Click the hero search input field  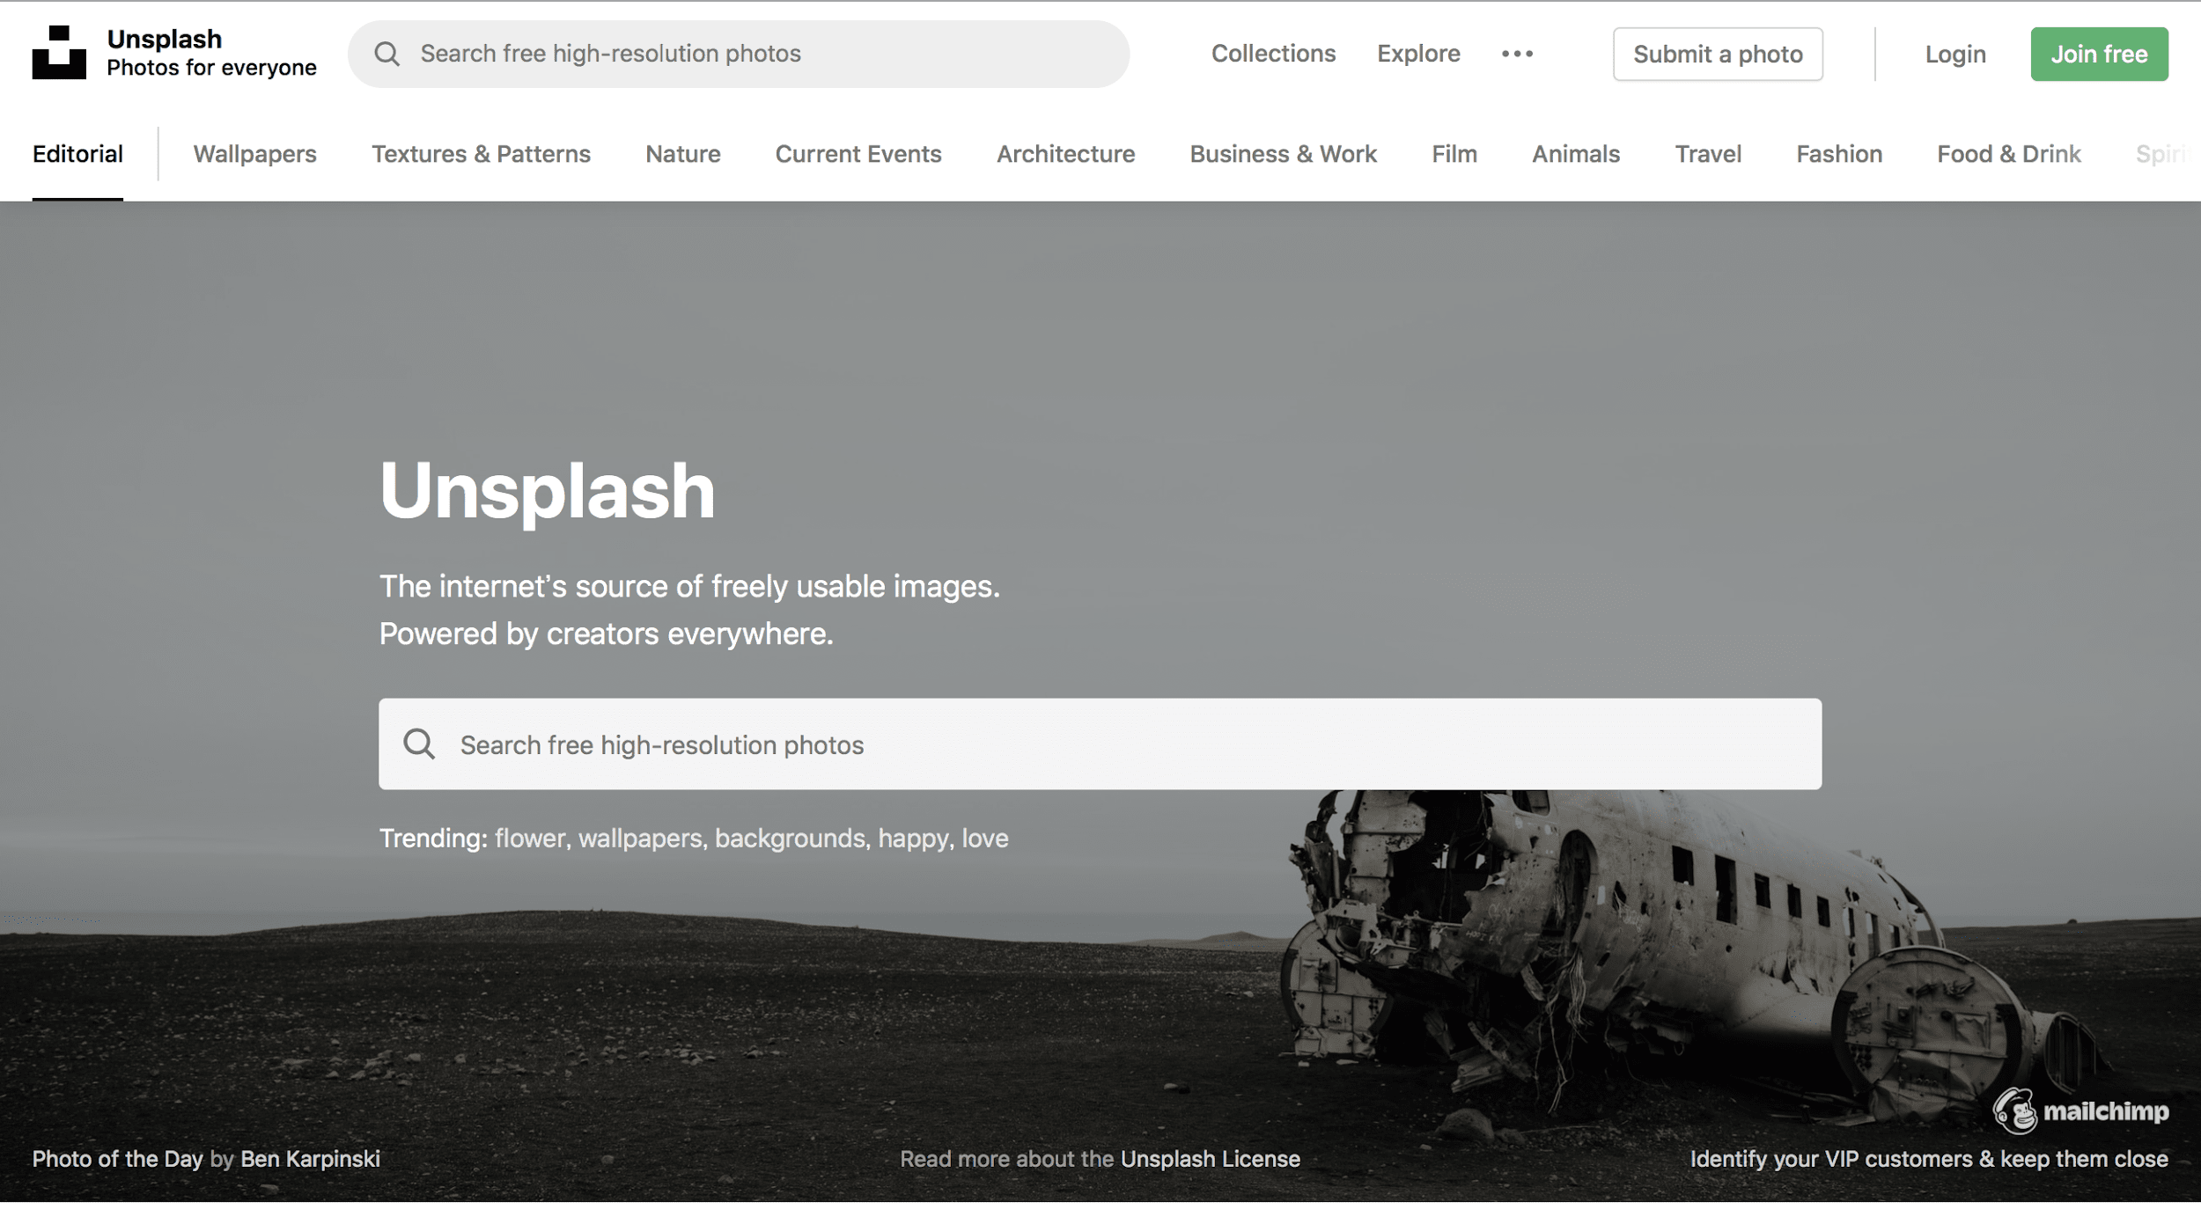(1100, 744)
